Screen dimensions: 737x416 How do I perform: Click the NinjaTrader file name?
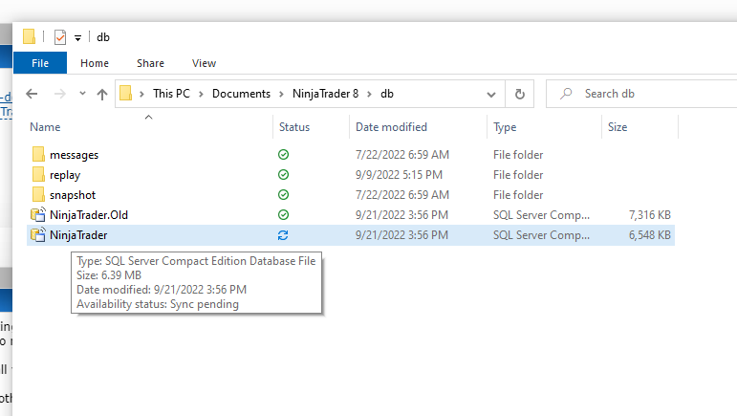(78, 235)
